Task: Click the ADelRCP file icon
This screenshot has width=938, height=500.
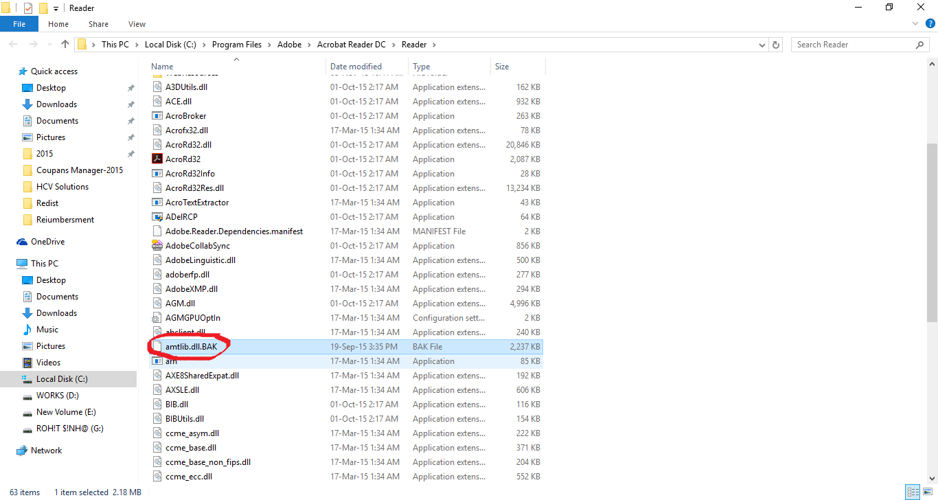Action: pos(157,217)
